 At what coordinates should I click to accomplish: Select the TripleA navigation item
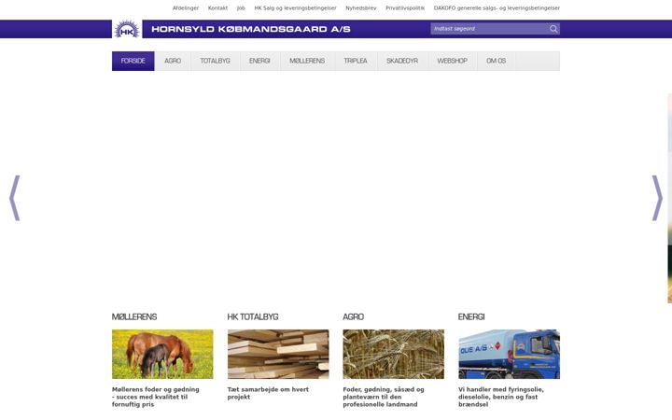pyautogui.click(x=356, y=61)
